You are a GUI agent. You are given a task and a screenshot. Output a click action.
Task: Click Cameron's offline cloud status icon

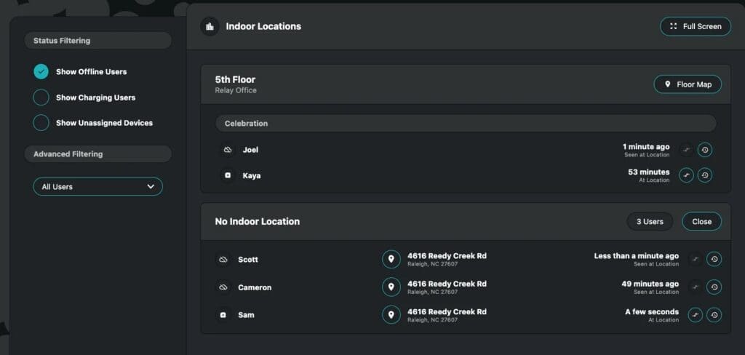[x=223, y=287]
